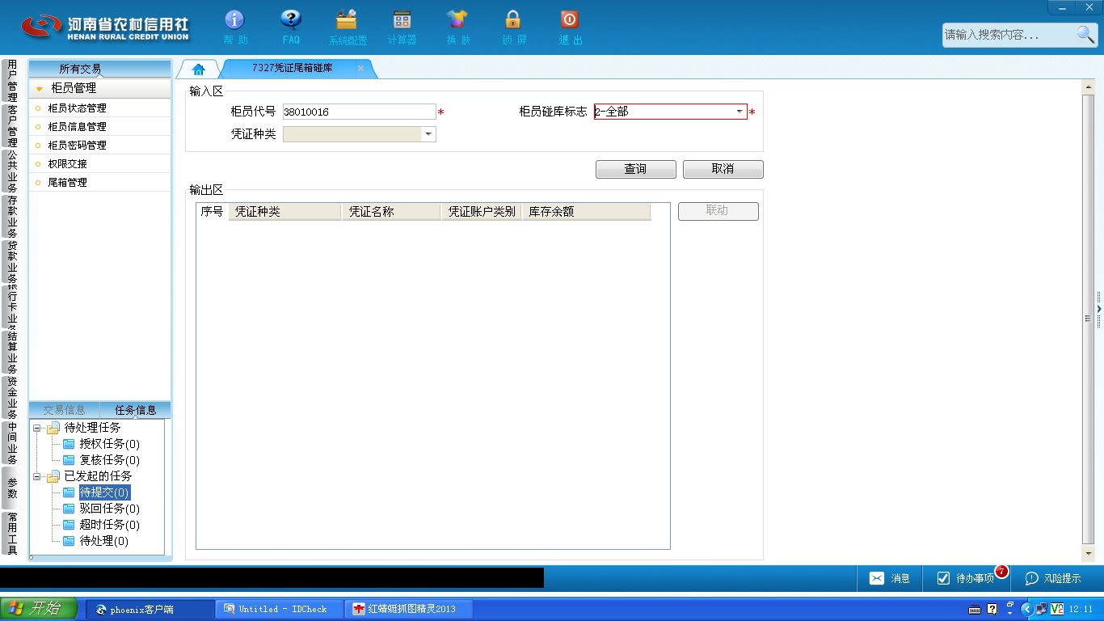Click the red badge showing 7
This screenshot has height=621, width=1104.
1001,571
